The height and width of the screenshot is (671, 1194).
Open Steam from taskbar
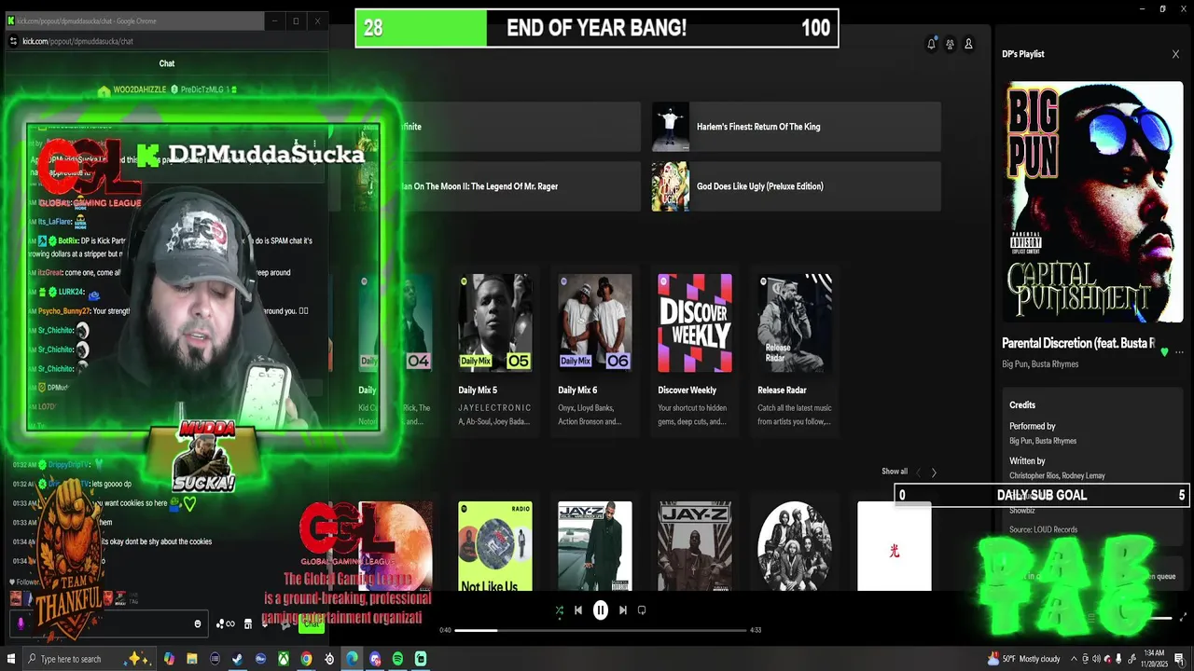pyautogui.click(x=238, y=659)
